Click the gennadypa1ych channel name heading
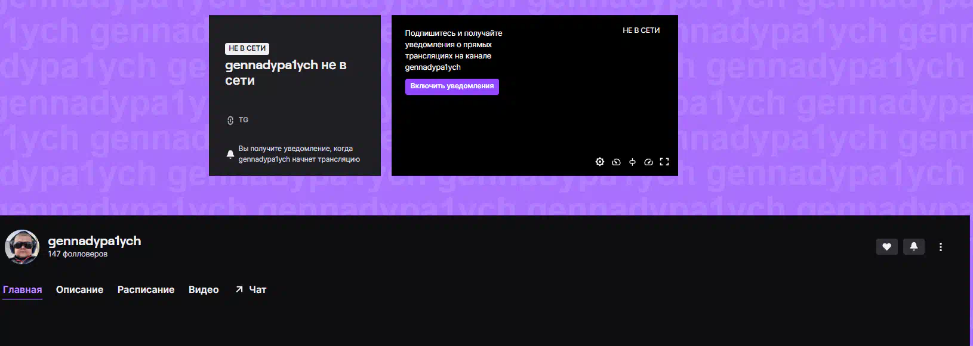Image resolution: width=973 pixels, height=346 pixels. click(x=94, y=241)
